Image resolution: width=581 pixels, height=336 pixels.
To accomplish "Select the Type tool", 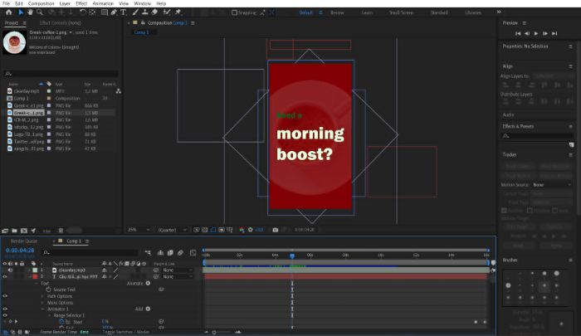I will pyautogui.click(x=123, y=12).
